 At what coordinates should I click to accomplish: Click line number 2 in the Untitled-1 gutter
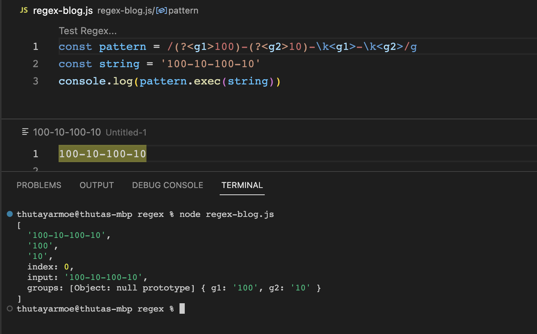click(35, 170)
